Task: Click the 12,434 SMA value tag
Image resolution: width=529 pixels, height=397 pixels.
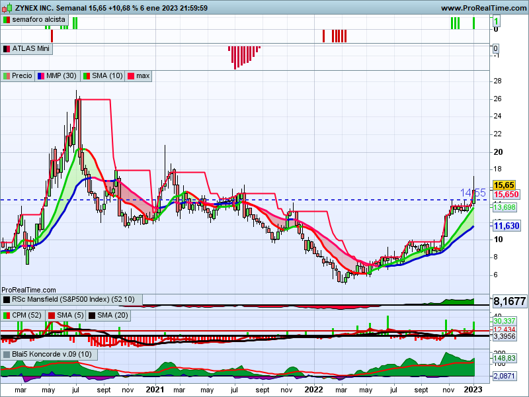Action: point(505,329)
